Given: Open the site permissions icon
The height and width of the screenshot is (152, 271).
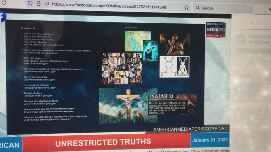Looking at the screenshot, I should (47, 4).
